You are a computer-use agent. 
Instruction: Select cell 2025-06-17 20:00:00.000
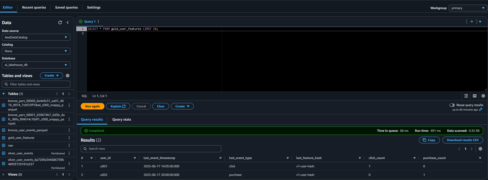[x=161, y=175]
